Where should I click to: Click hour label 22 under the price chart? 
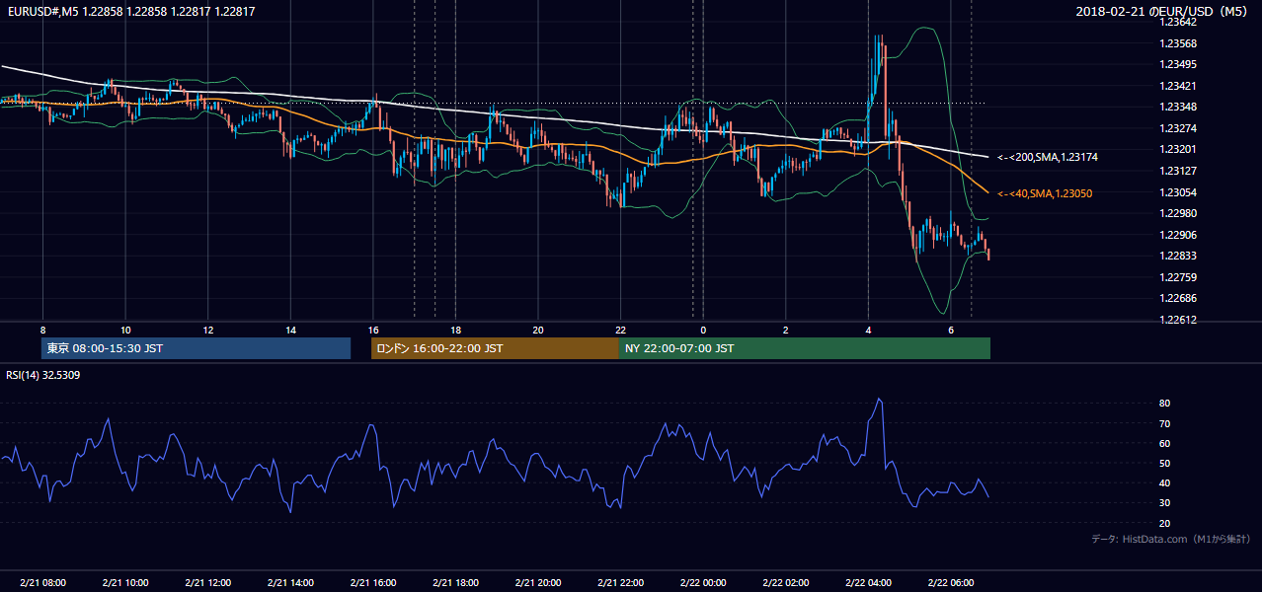pyautogui.click(x=620, y=330)
